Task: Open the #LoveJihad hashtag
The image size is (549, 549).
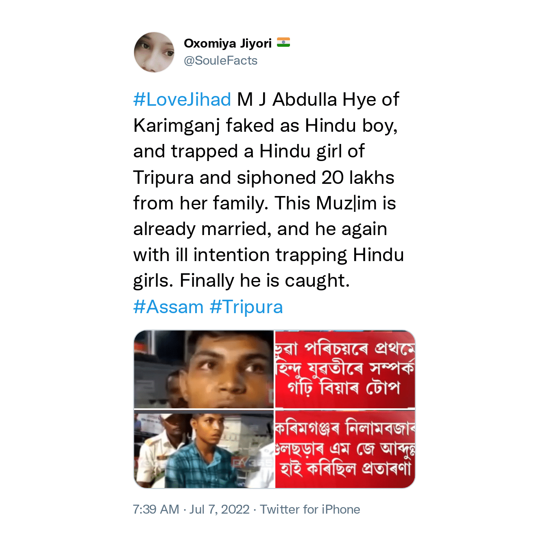Action: (182, 100)
